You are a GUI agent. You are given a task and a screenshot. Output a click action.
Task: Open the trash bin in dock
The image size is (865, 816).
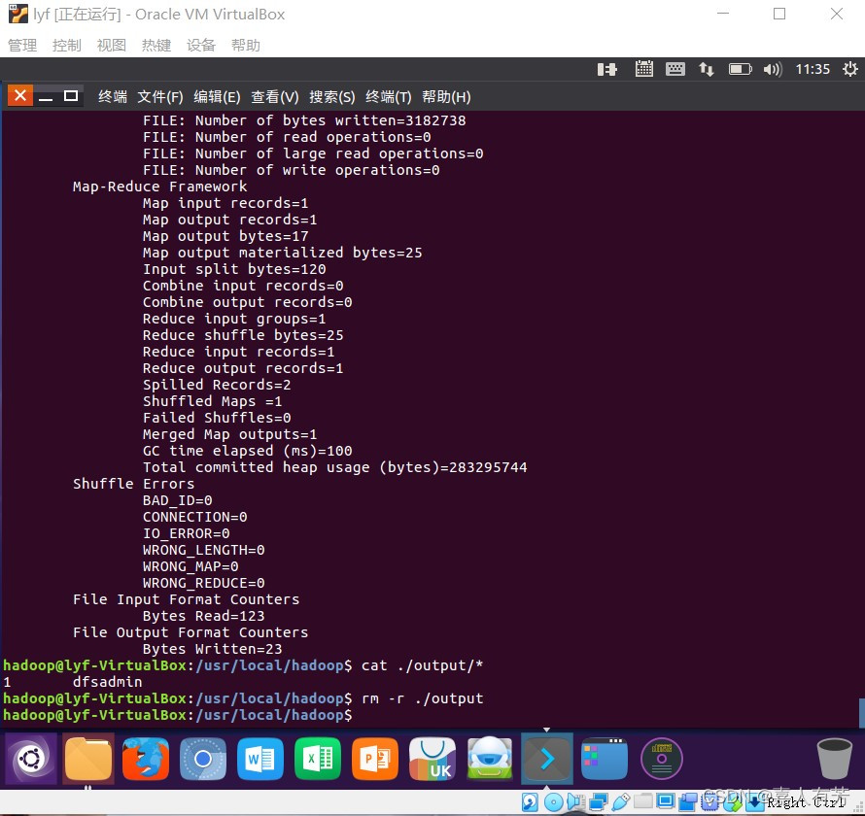pyautogui.click(x=834, y=760)
